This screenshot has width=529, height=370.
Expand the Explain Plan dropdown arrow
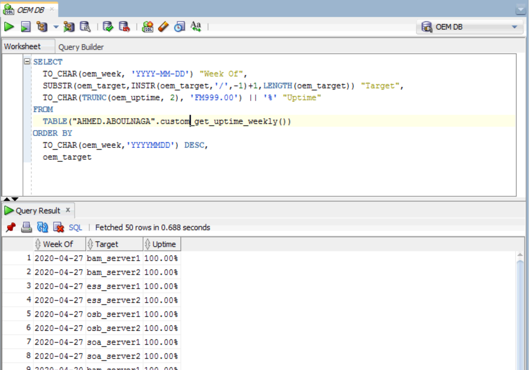point(56,27)
